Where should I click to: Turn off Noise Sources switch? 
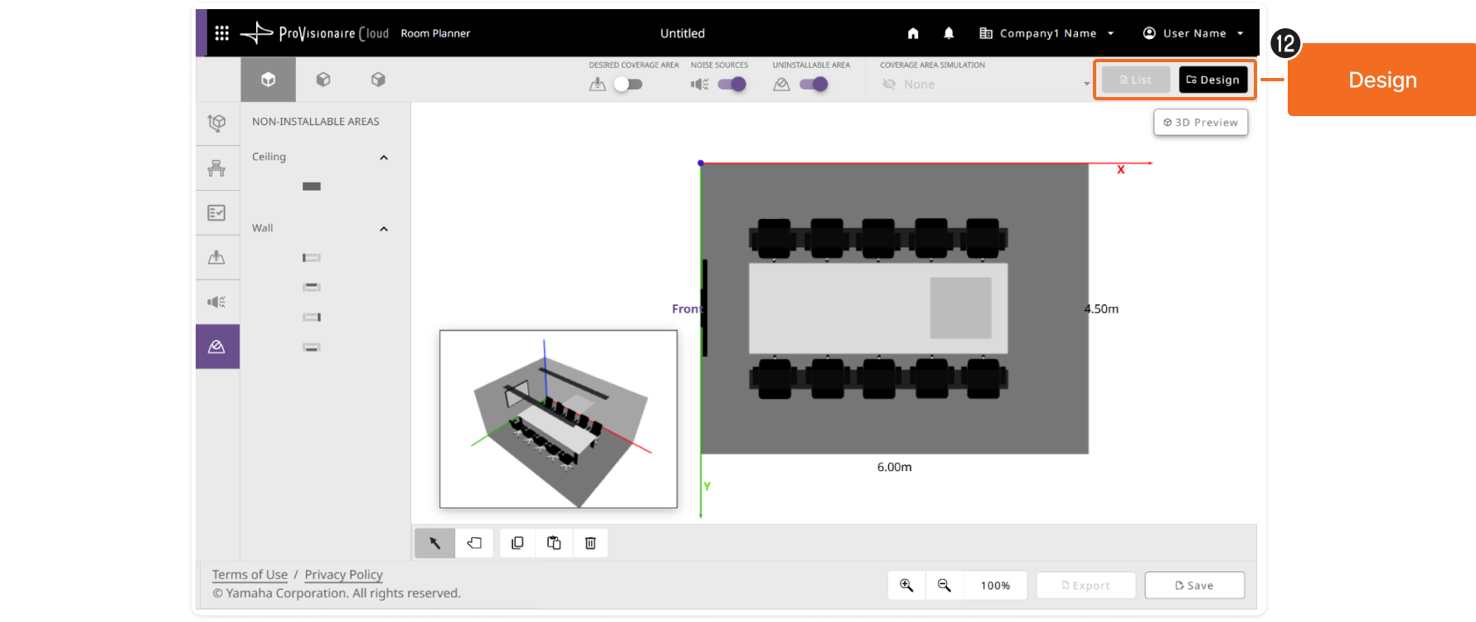[x=731, y=85]
